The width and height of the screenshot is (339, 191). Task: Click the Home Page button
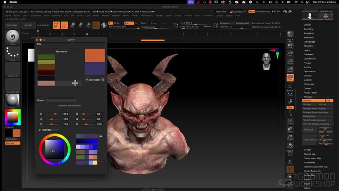12,25
